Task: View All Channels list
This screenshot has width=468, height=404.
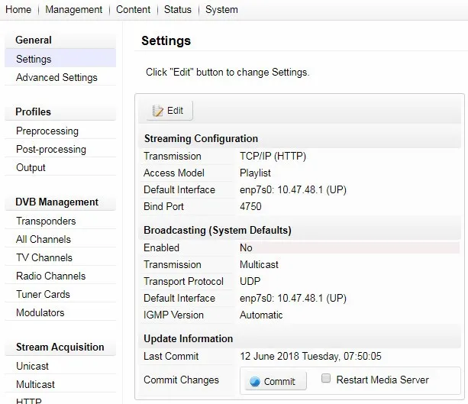Action: click(44, 239)
